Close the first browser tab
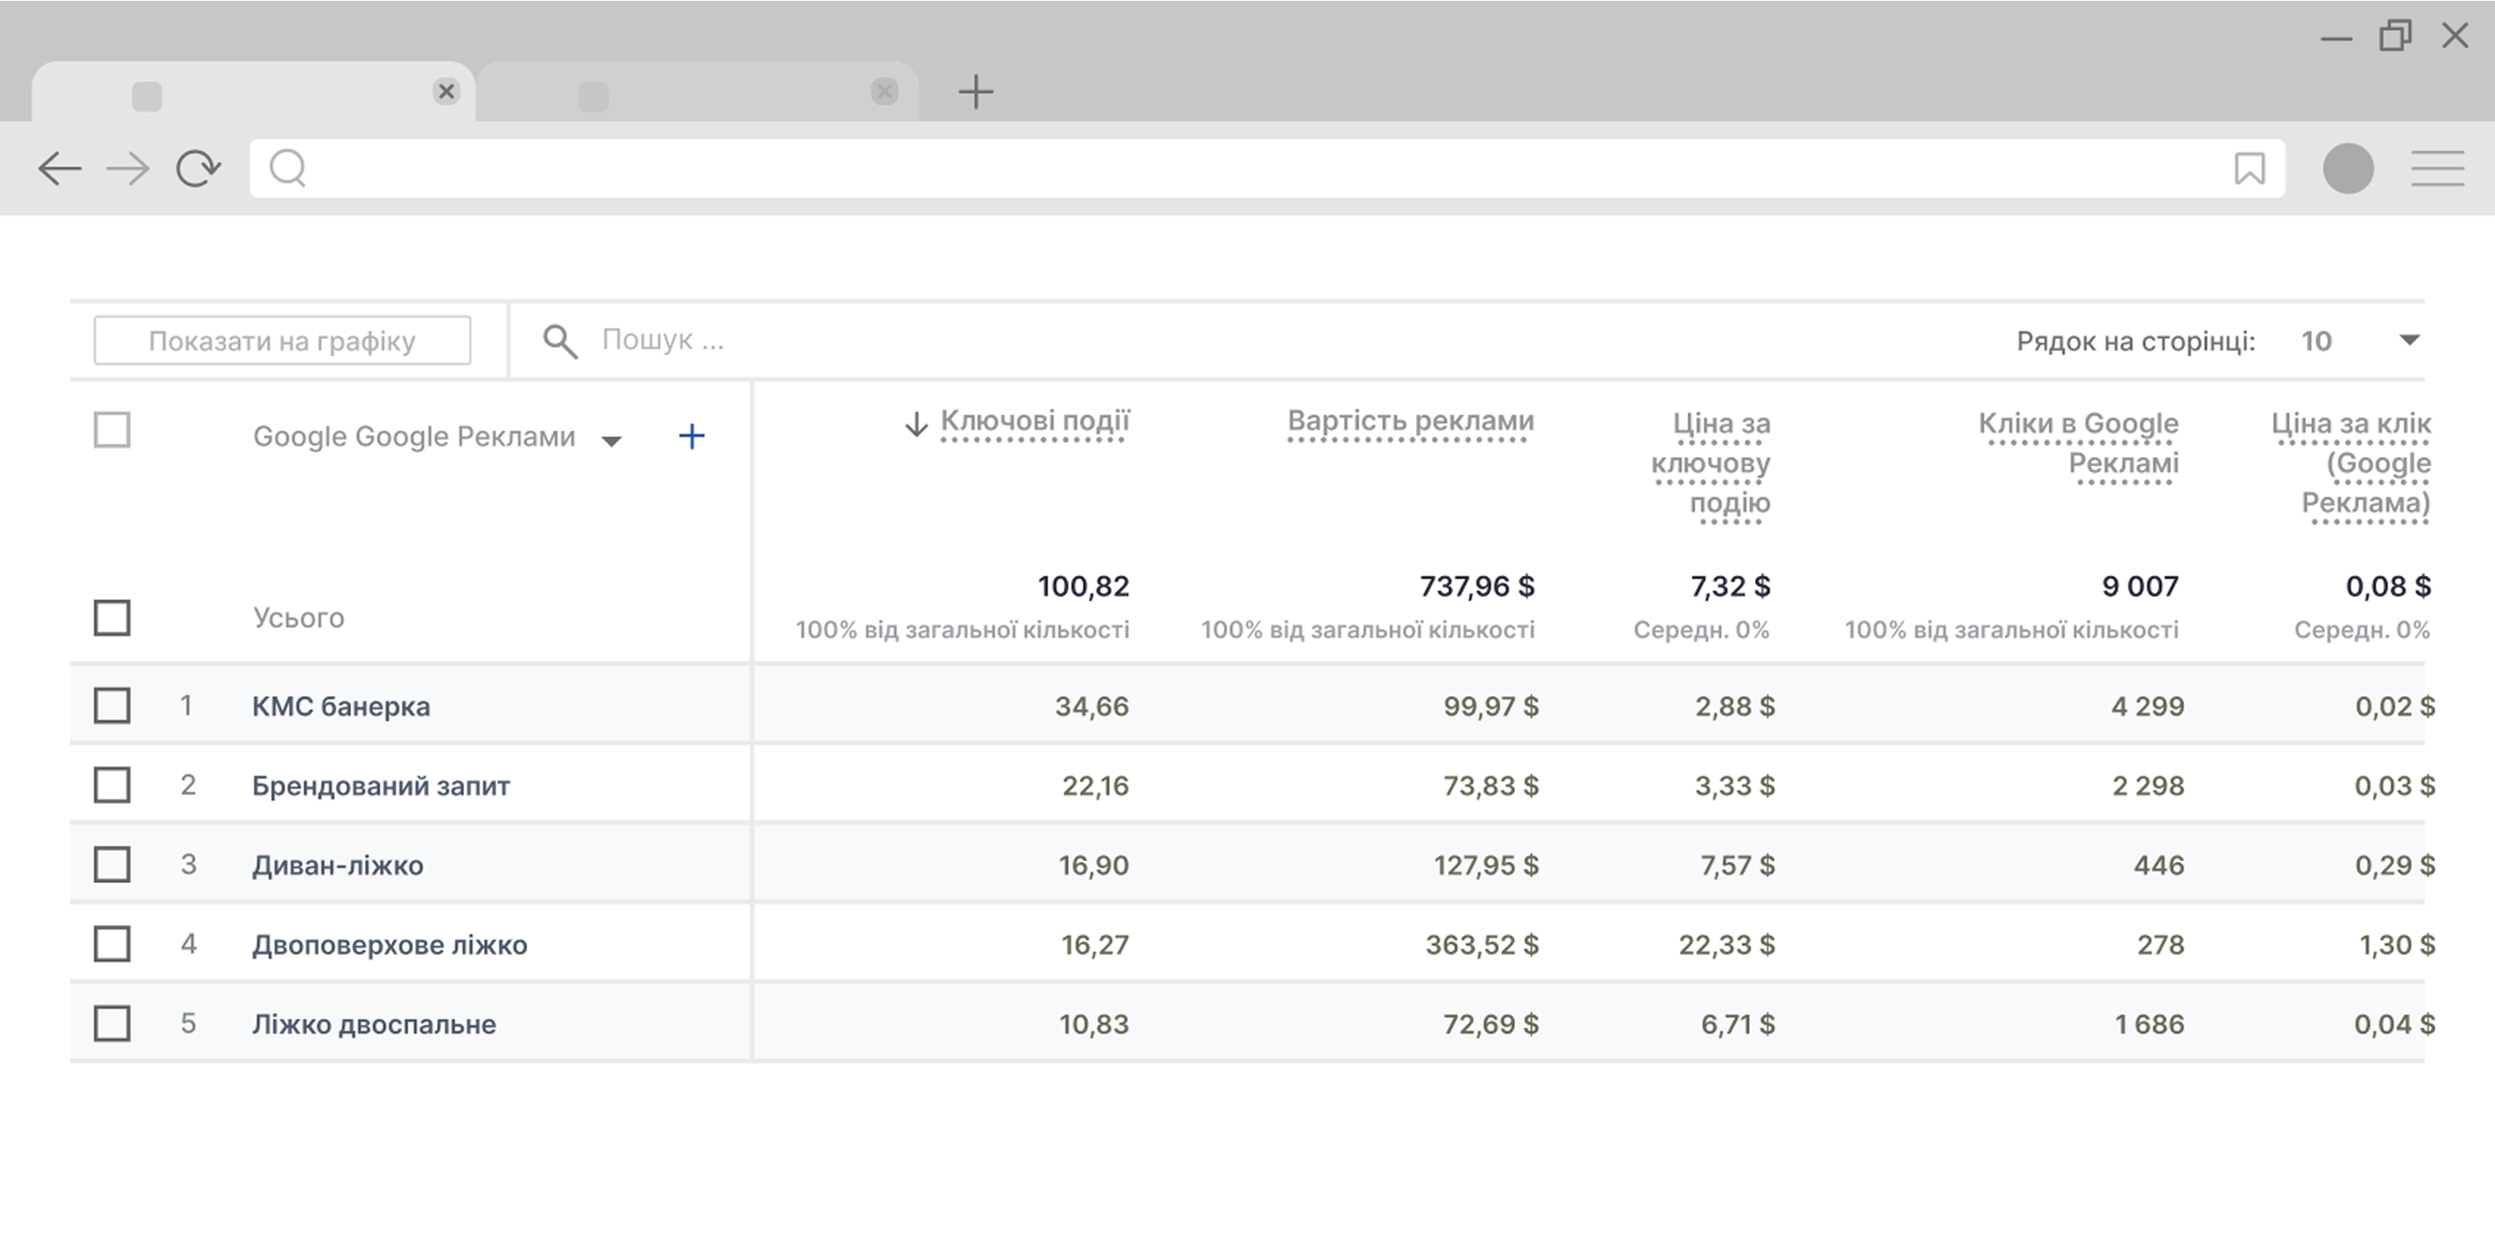 click(447, 92)
